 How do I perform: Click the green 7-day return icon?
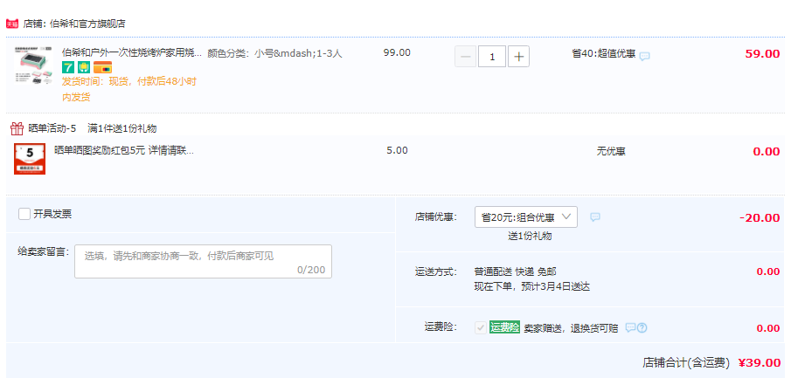67,67
